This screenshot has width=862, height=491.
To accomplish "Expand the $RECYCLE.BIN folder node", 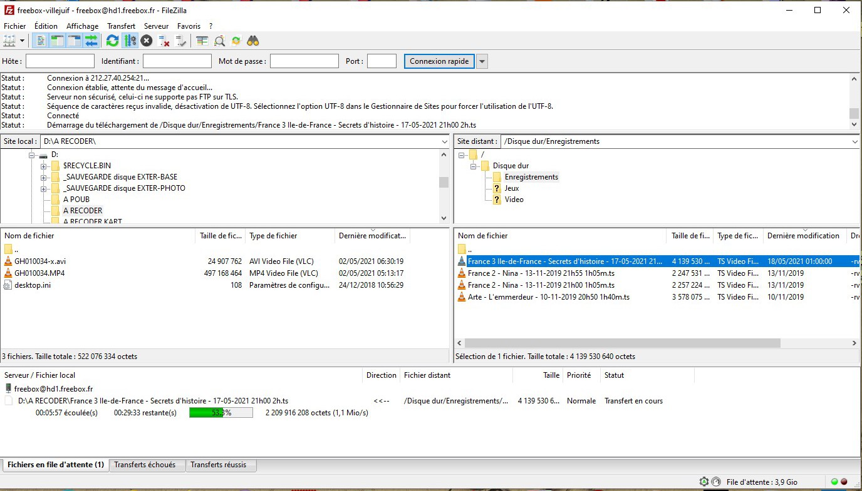I will [44, 166].
